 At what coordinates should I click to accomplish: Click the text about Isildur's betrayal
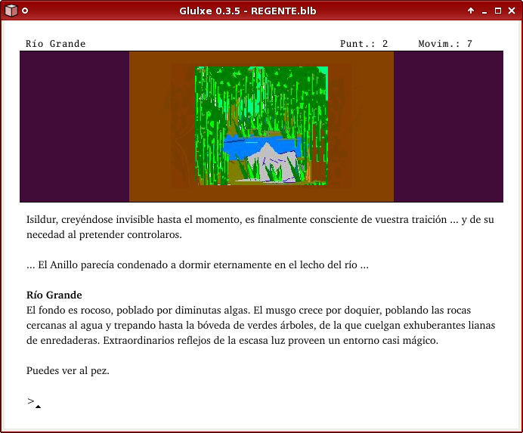260,227
